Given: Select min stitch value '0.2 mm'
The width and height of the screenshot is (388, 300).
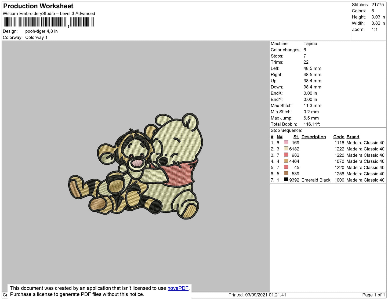Looking at the screenshot, I should click(311, 112).
